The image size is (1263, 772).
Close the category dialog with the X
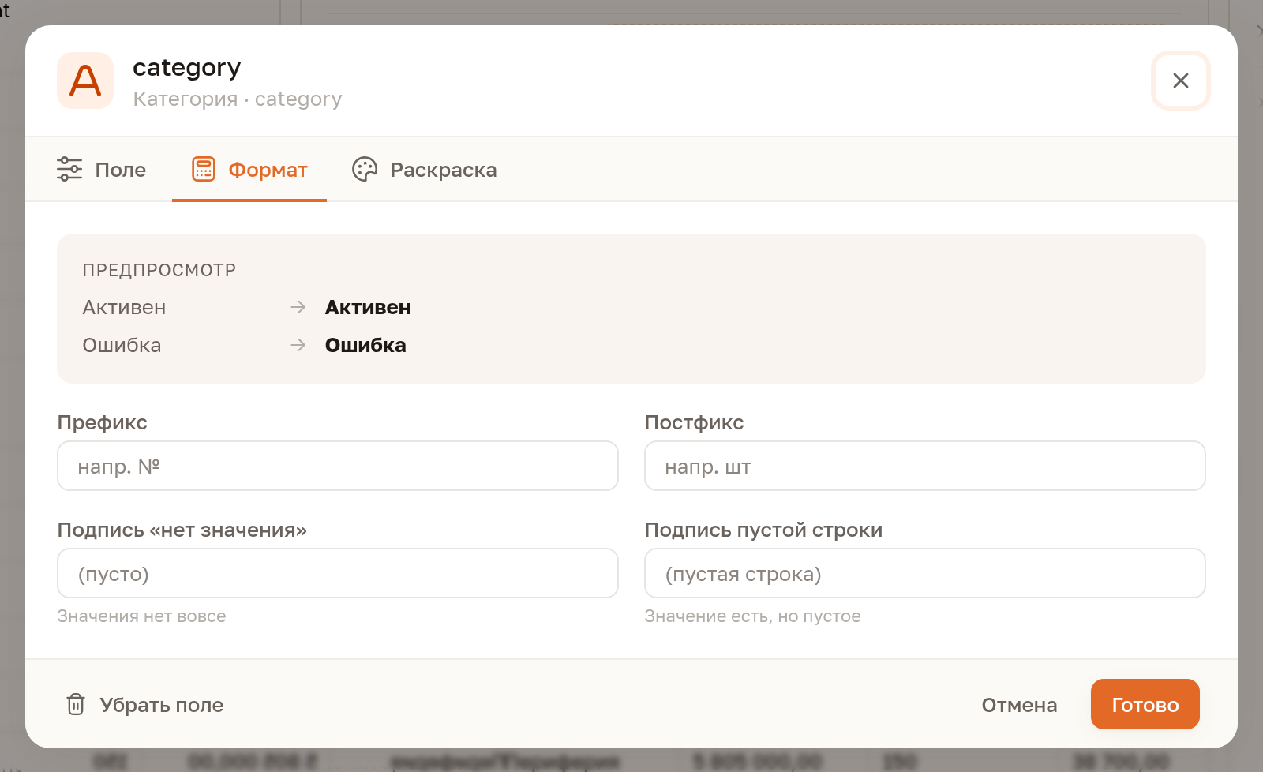pyautogui.click(x=1181, y=81)
